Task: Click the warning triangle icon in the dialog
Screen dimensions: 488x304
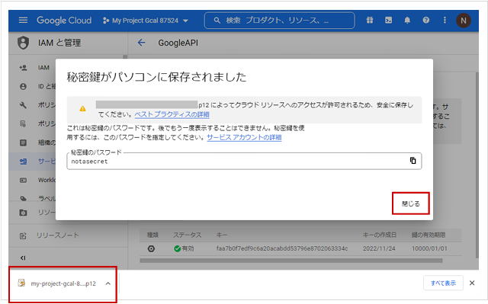Action: [x=82, y=108]
